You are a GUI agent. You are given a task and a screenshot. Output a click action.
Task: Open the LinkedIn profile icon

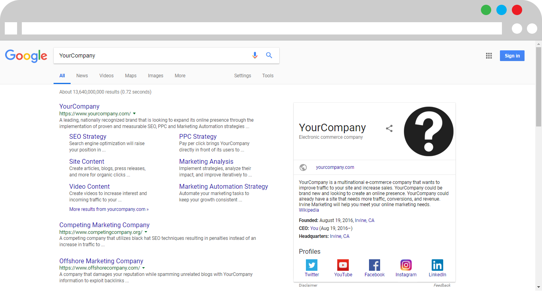[437, 265]
